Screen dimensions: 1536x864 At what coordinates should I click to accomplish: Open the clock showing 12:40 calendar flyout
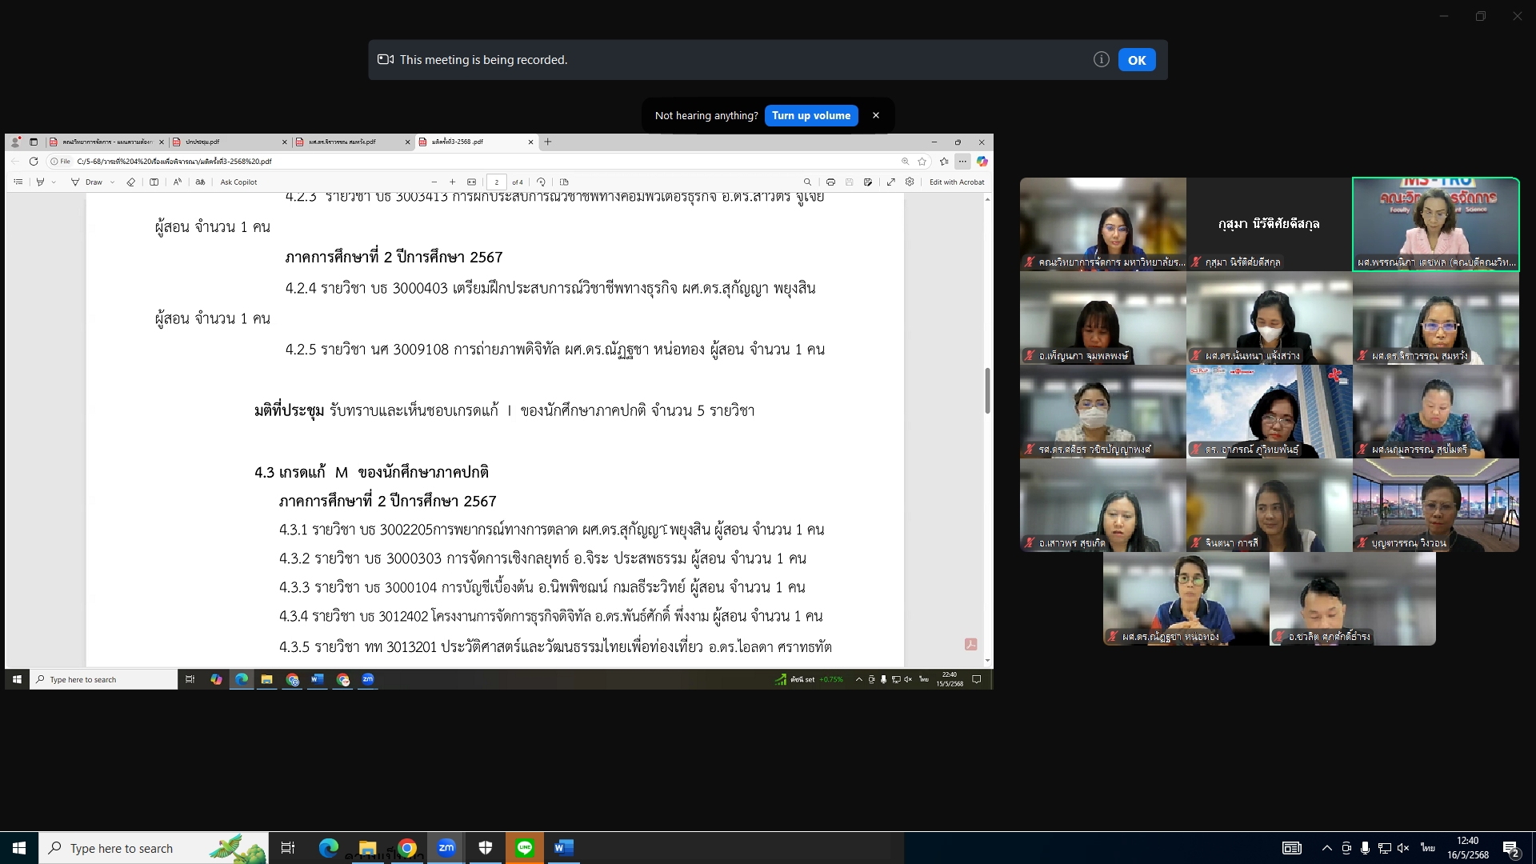[1467, 848]
